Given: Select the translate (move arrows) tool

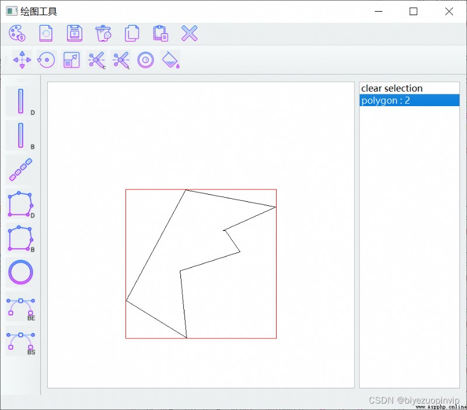Looking at the screenshot, I should 22,60.
